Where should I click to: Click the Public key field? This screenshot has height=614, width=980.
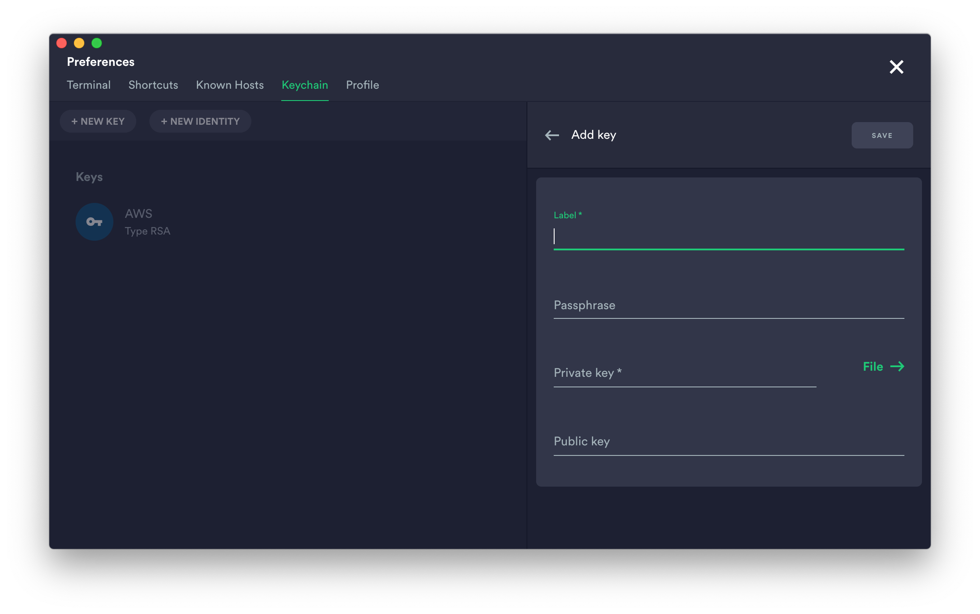728,442
